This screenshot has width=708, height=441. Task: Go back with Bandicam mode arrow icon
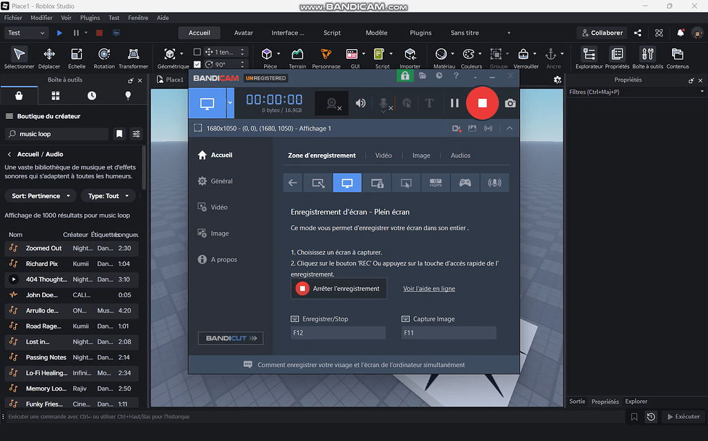[292, 182]
